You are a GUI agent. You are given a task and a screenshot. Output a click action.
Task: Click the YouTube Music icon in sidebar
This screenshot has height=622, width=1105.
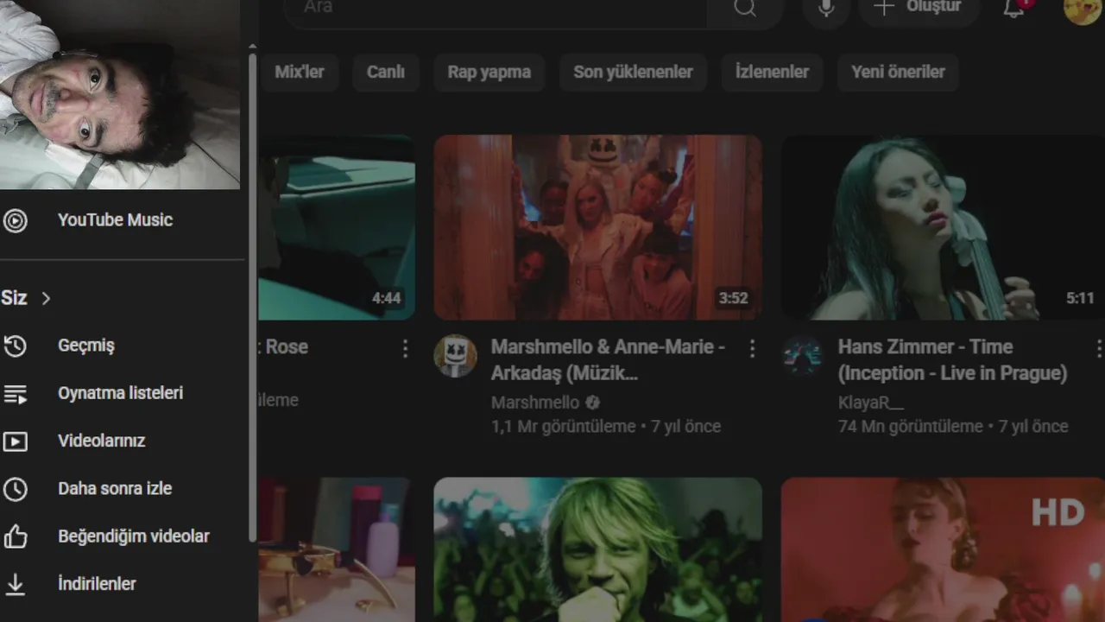16,220
